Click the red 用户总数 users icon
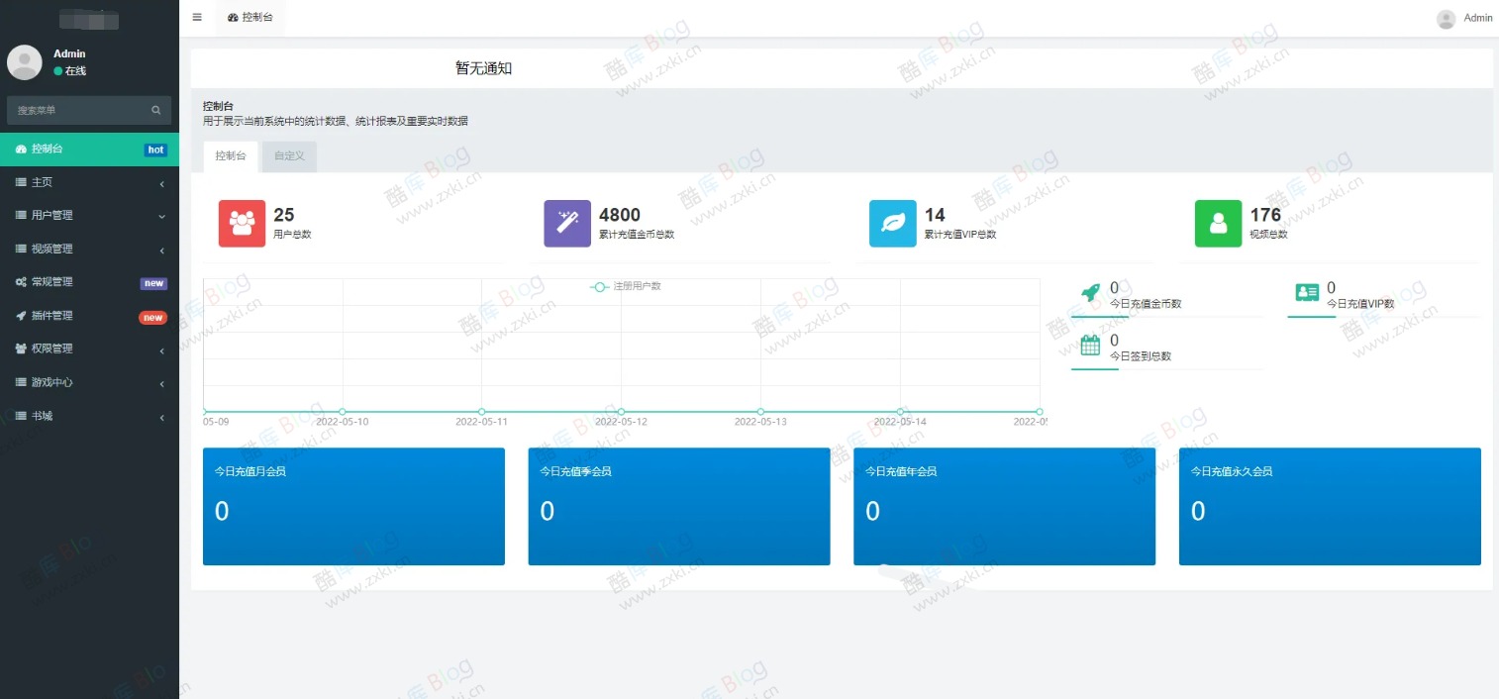Screen dimensions: 1499x699 click(x=242, y=223)
